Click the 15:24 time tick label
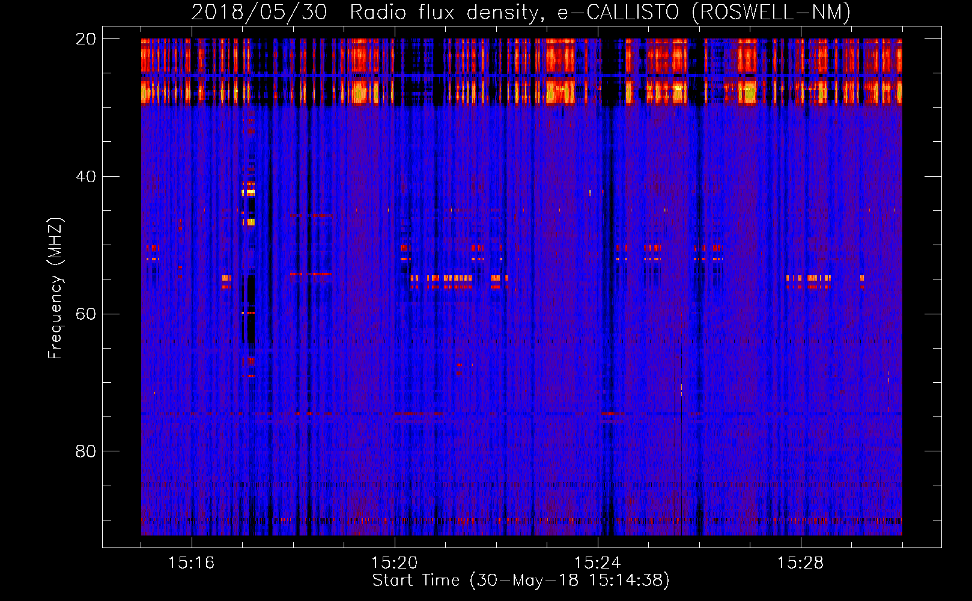The height and width of the screenshot is (601, 972). (x=597, y=563)
